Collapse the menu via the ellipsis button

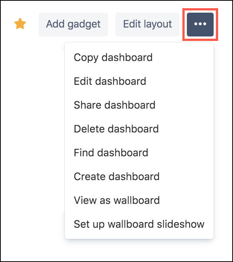click(x=200, y=25)
